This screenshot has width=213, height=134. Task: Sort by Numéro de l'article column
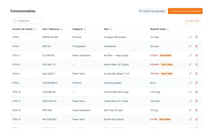pyautogui.click(x=34, y=29)
